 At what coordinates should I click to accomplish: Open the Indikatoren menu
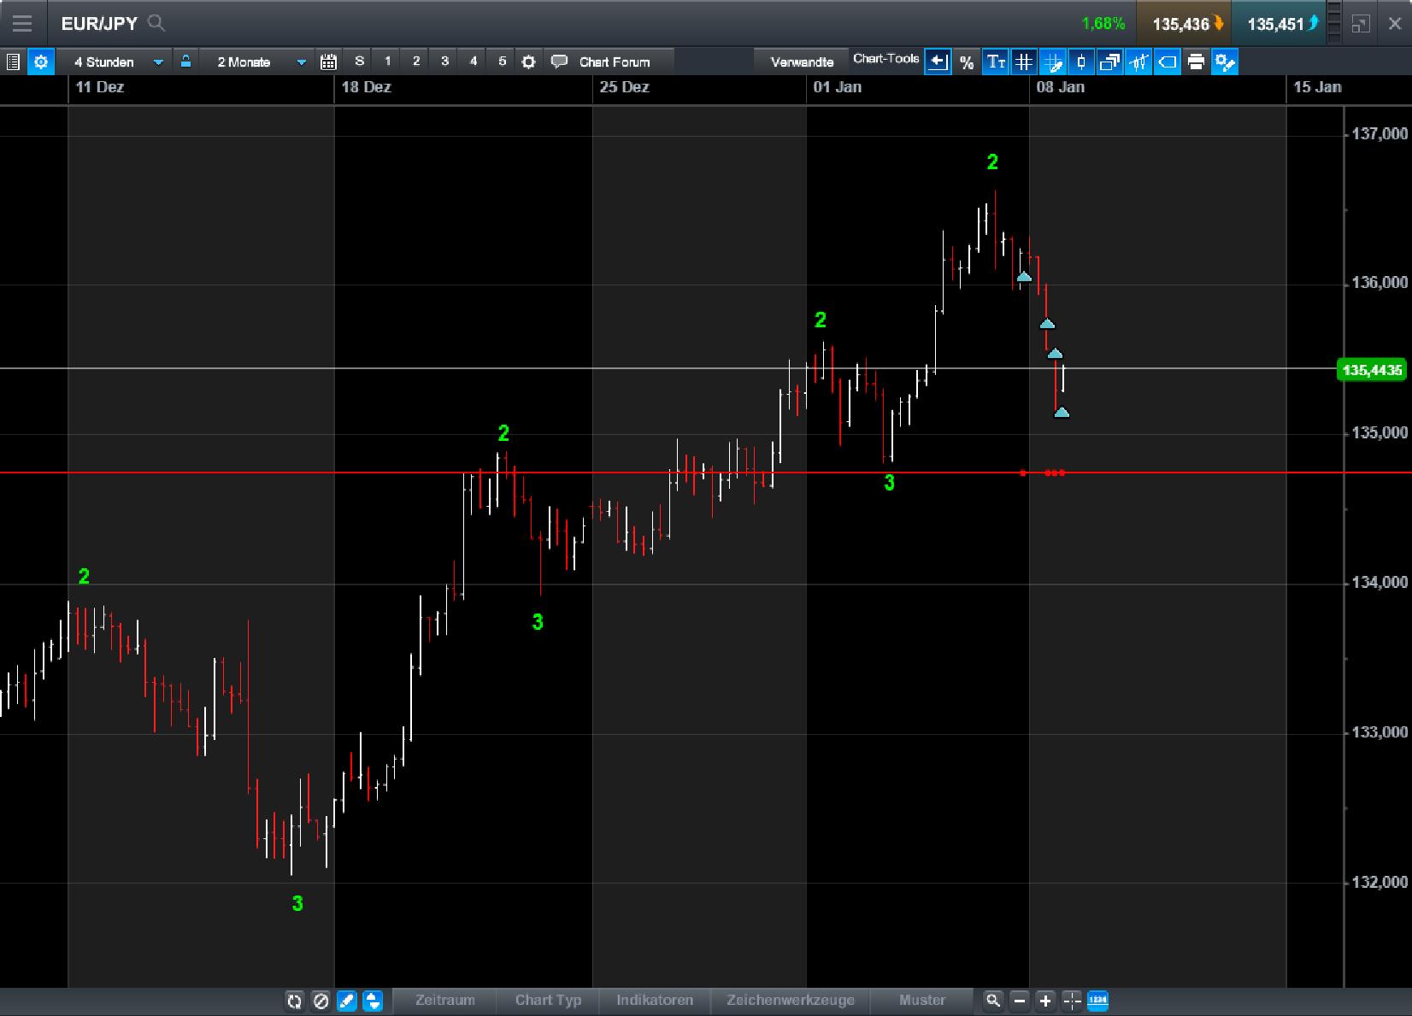coord(655,1000)
